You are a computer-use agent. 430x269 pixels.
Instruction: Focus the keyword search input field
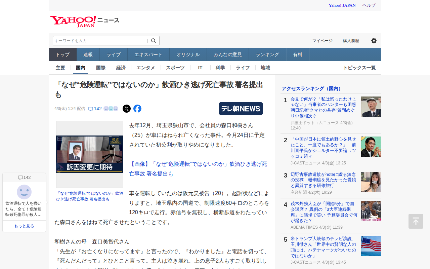(x=100, y=41)
